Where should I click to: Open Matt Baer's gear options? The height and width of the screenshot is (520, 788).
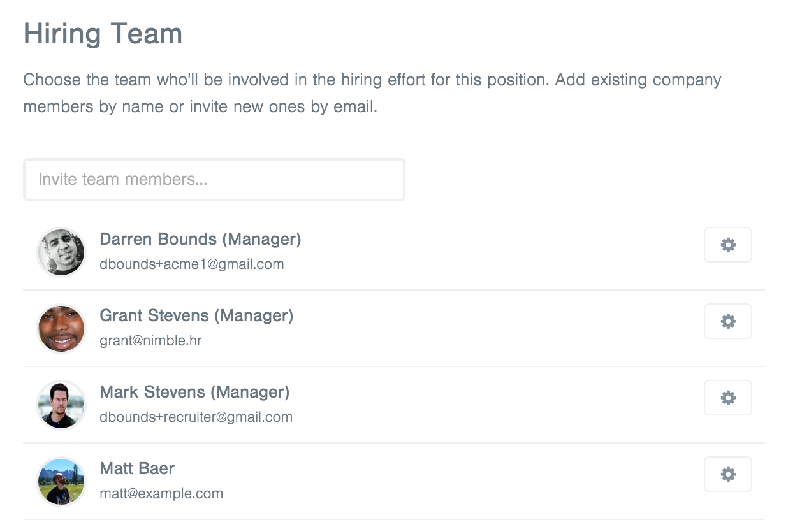pyautogui.click(x=727, y=474)
